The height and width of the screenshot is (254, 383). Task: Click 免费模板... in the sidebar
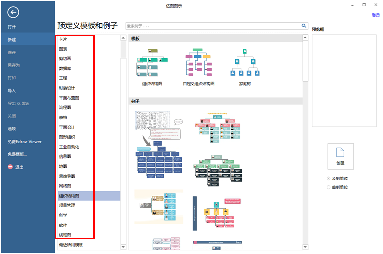[17, 154]
